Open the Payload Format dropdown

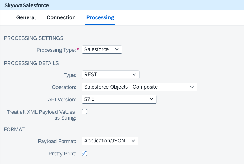[110, 141]
